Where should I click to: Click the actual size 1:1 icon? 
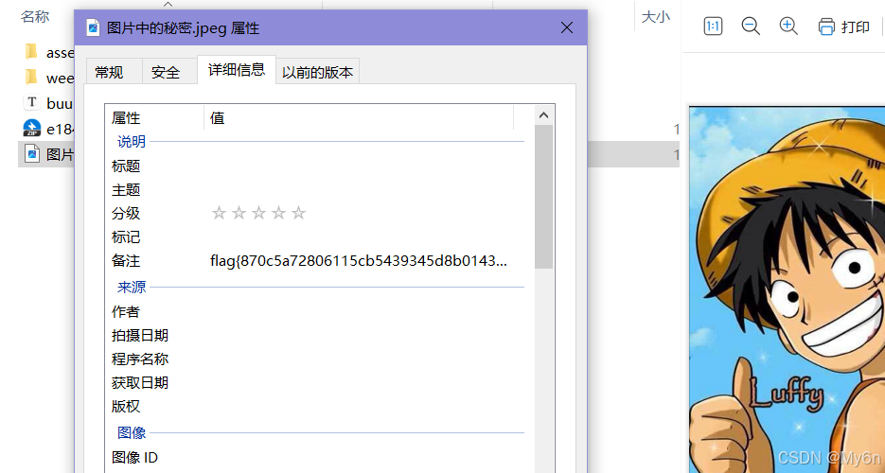click(713, 26)
